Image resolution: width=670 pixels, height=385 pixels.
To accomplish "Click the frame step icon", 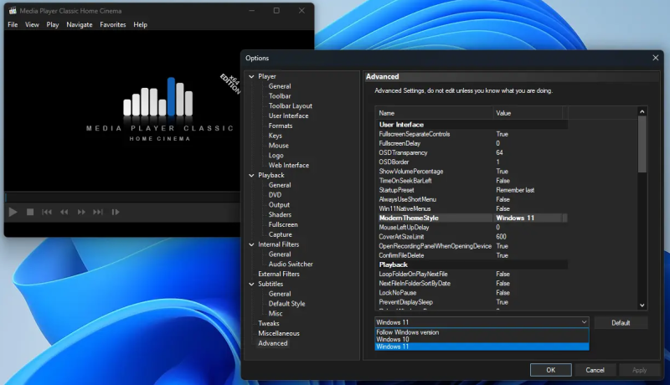I will coord(116,212).
